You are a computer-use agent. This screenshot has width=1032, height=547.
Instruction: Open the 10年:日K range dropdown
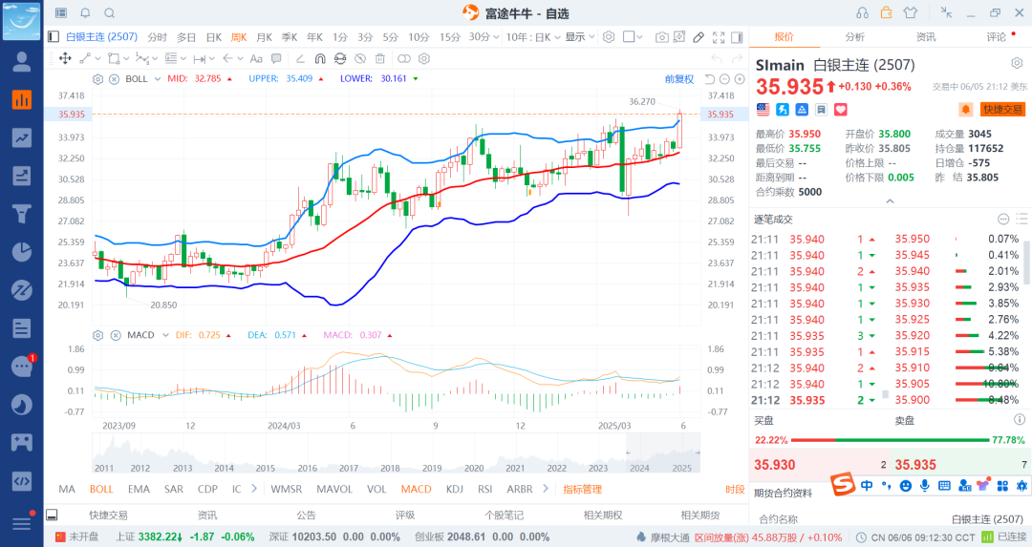click(533, 37)
